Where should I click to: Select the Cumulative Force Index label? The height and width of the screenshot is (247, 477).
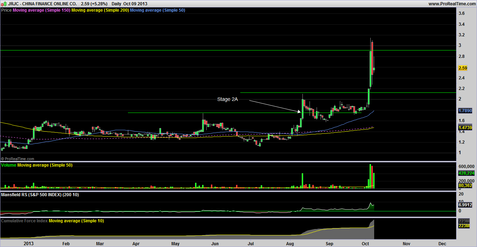pos(24,221)
